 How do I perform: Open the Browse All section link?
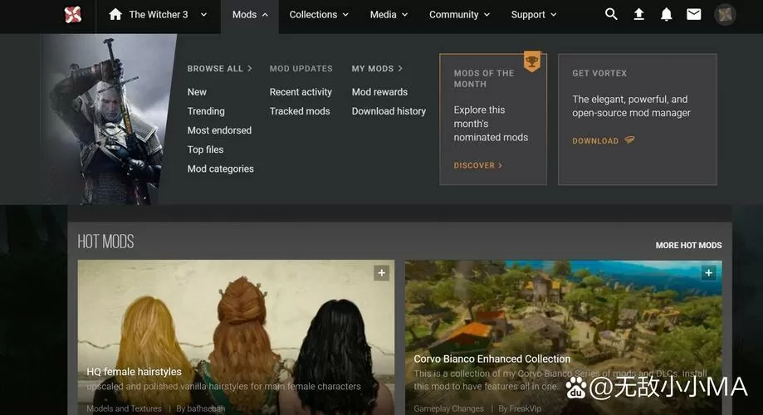(219, 69)
